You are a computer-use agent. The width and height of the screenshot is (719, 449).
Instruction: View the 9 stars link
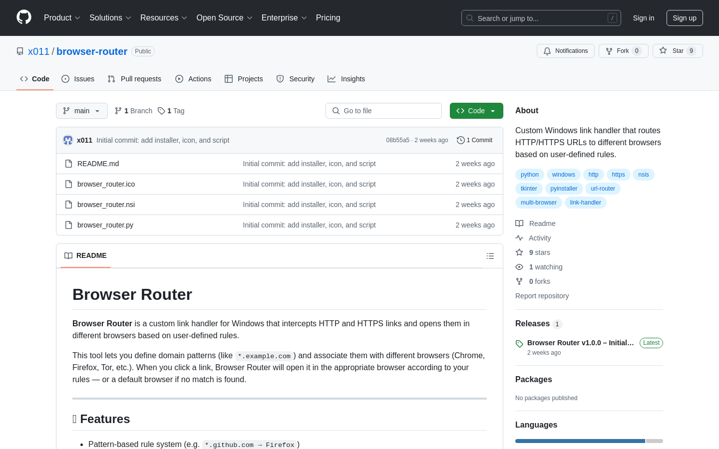pyautogui.click(x=533, y=252)
